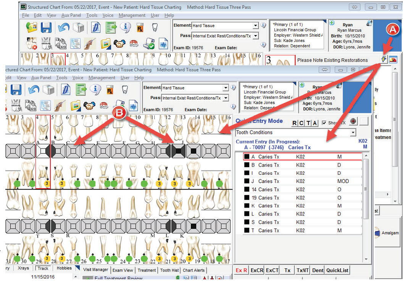Viewport: 410px width, 287px height.
Task: Click dentures icon in front window toolbar
Action: 104,106
